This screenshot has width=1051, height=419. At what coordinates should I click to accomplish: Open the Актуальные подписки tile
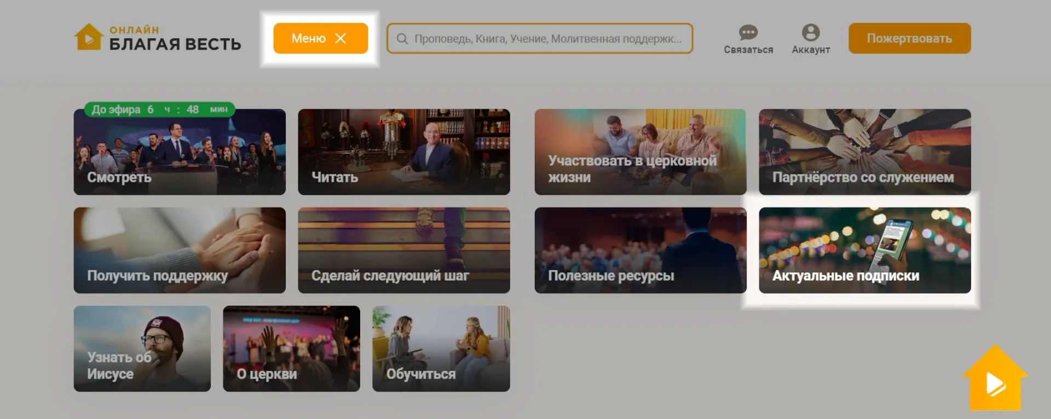(x=864, y=251)
